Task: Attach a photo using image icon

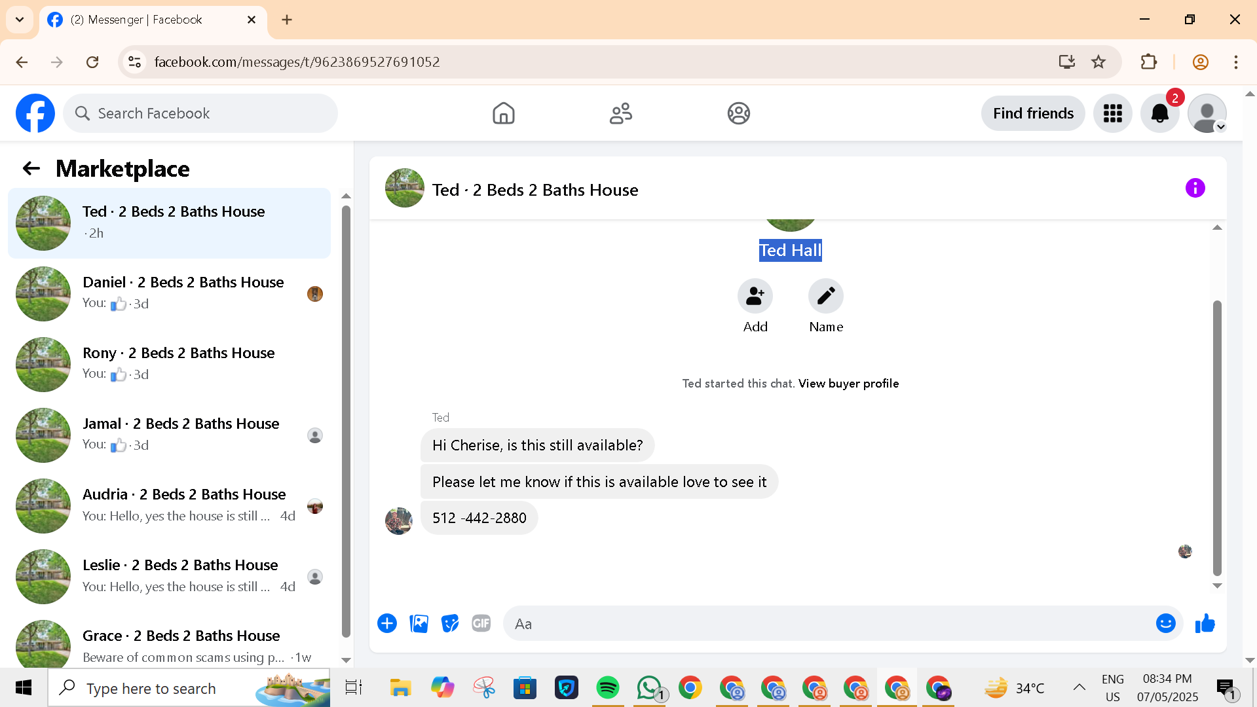Action: point(419,623)
